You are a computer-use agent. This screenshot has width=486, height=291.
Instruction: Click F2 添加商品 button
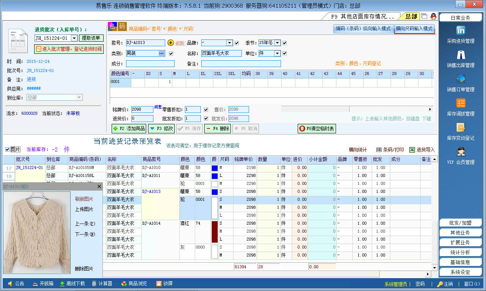coord(129,128)
